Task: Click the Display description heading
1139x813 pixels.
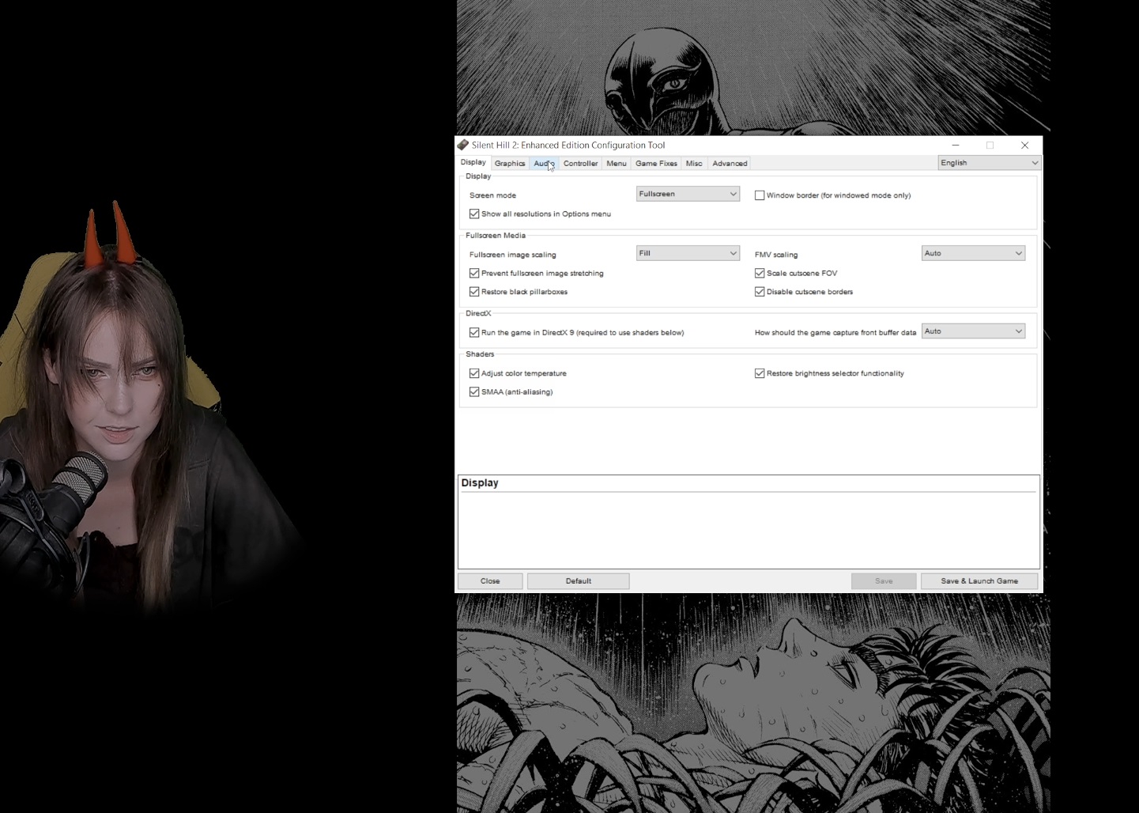Action: click(480, 483)
